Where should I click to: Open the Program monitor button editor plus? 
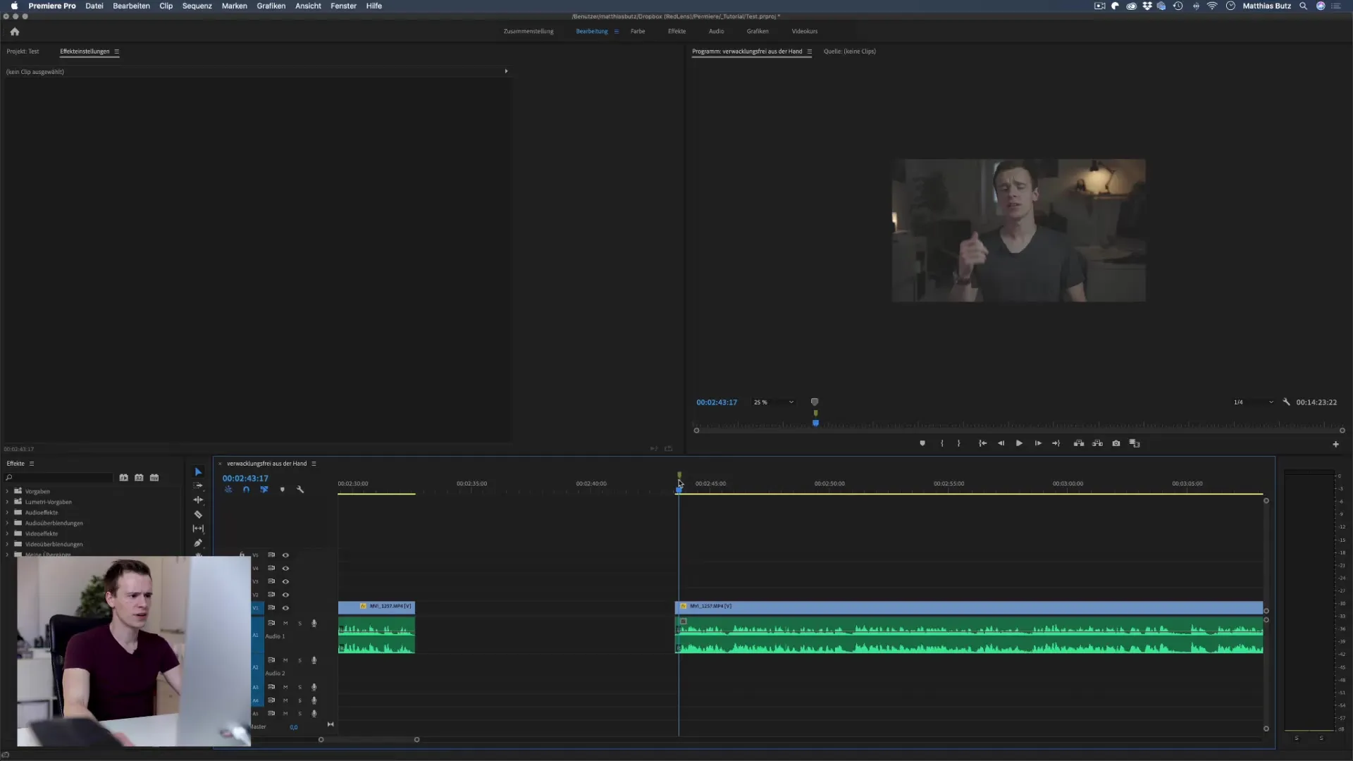pos(1335,444)
